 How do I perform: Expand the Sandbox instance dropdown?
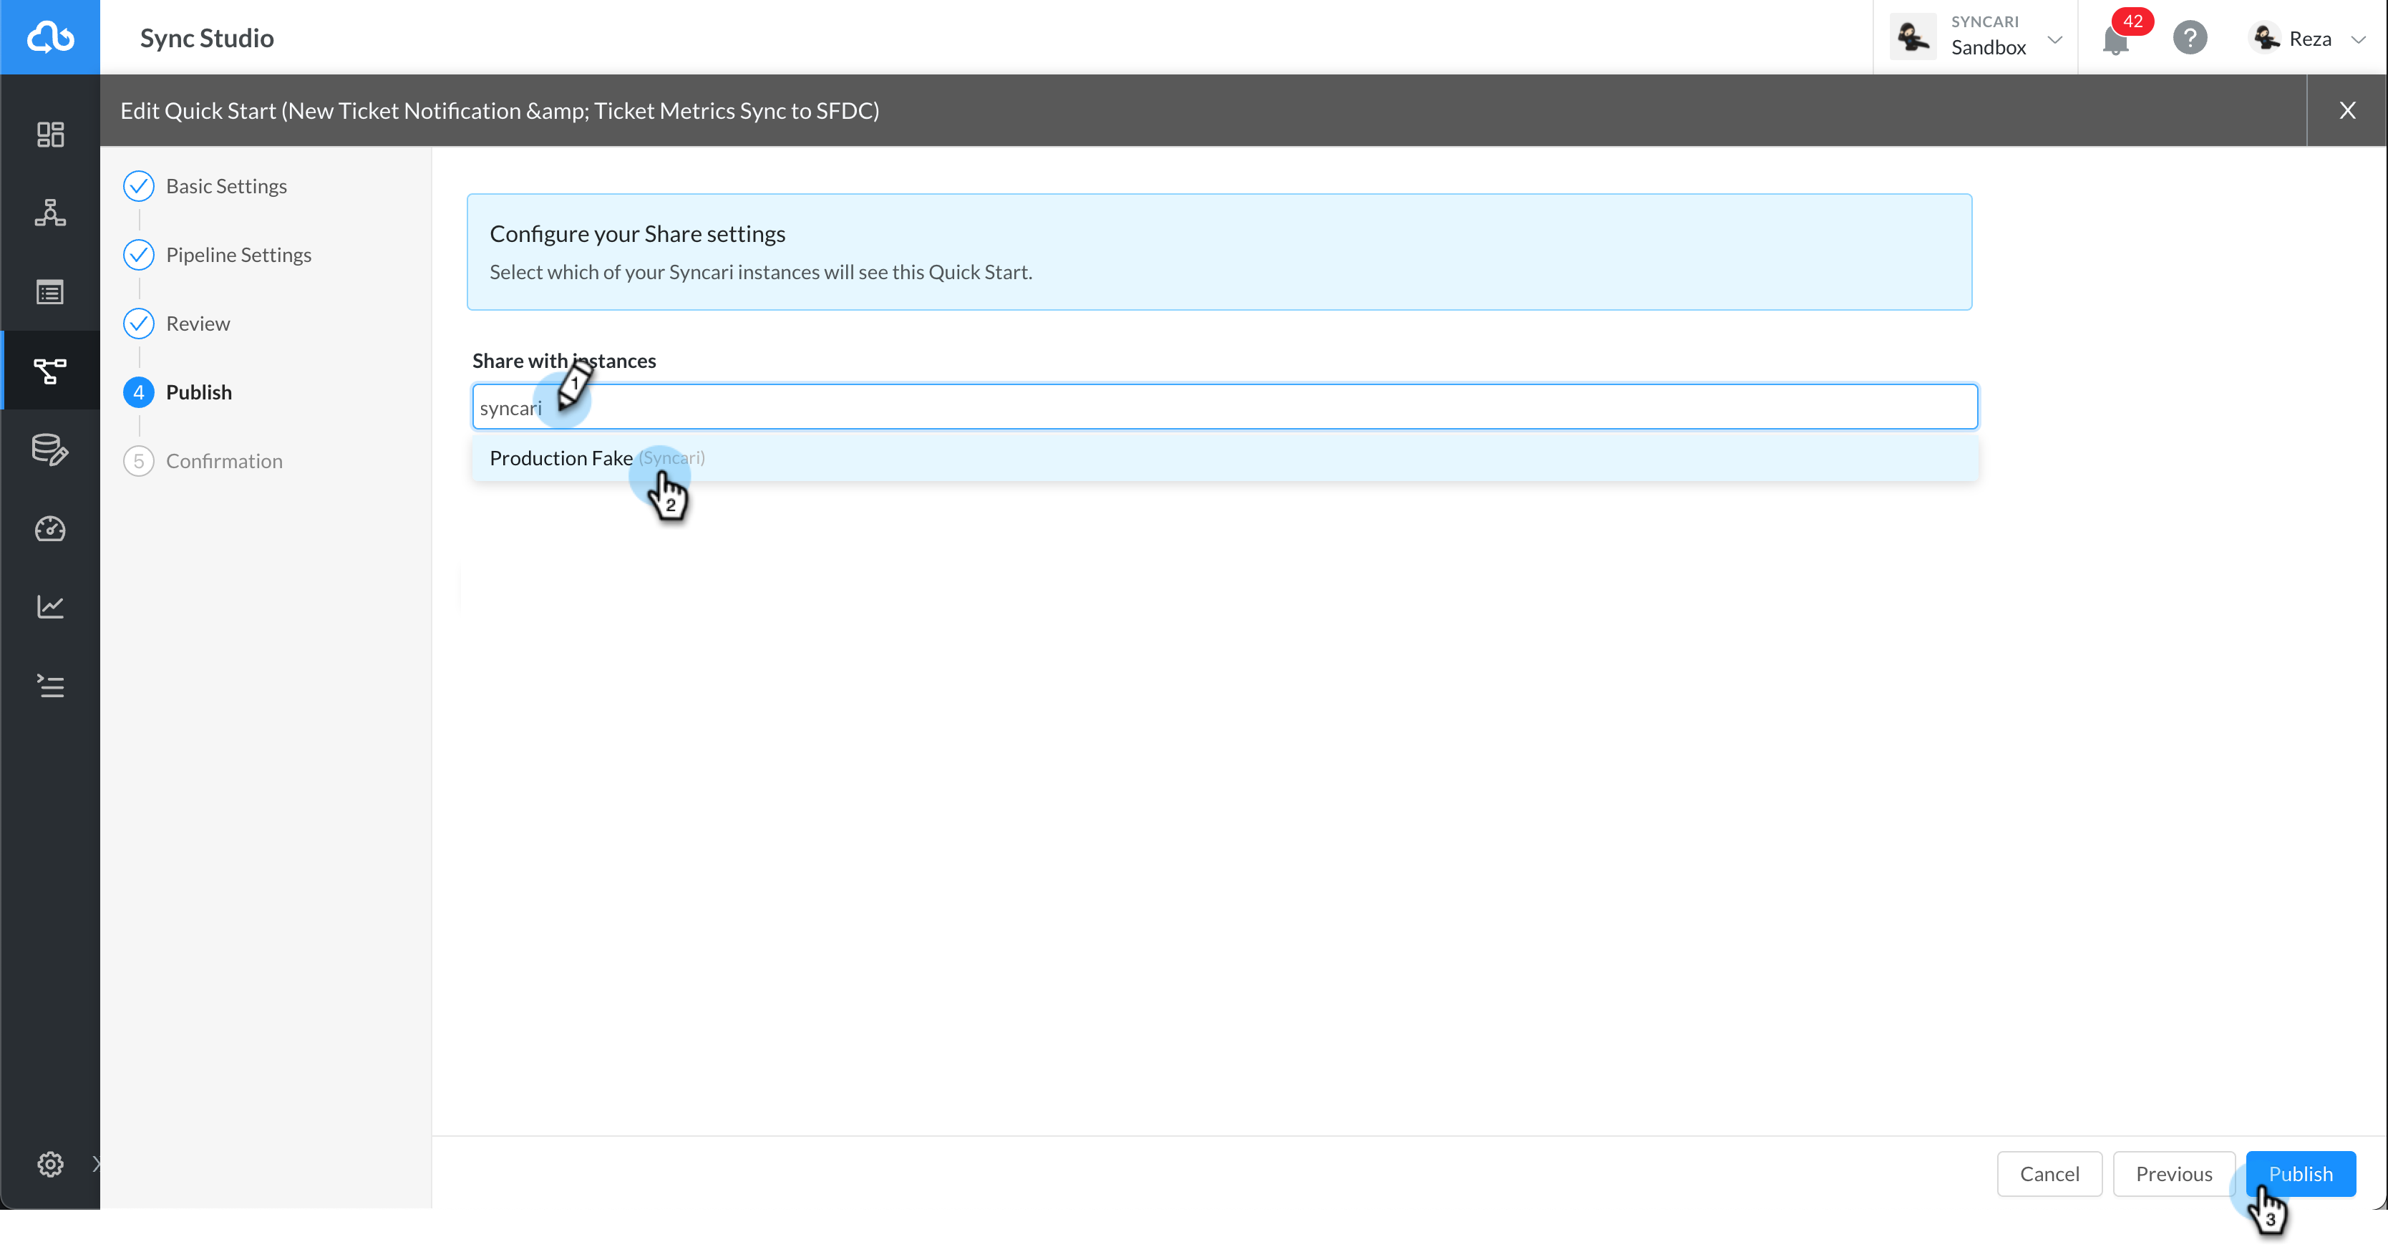point(2056,38)
